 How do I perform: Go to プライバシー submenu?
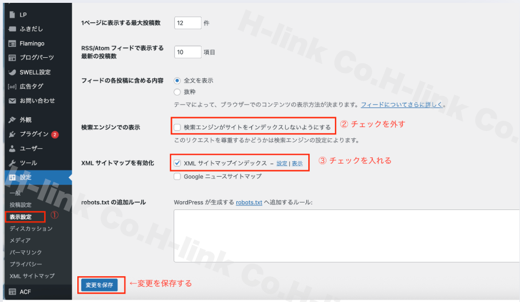[26, 264]
